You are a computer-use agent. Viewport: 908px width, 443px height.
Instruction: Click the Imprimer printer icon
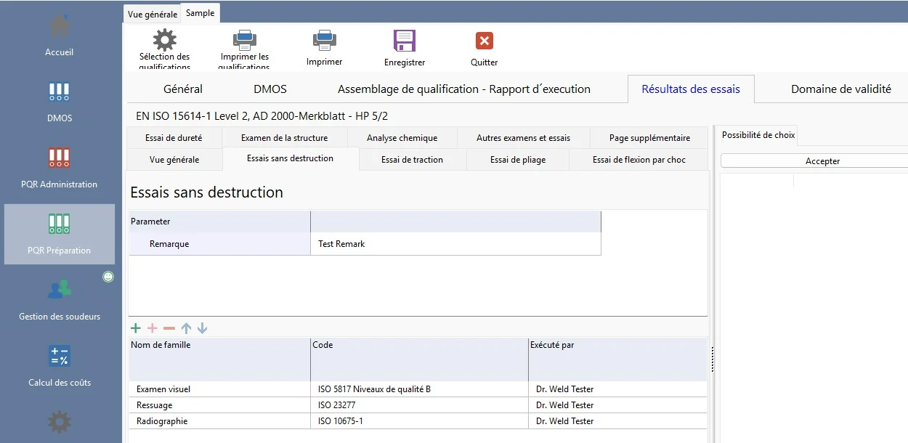click(324, 40)
